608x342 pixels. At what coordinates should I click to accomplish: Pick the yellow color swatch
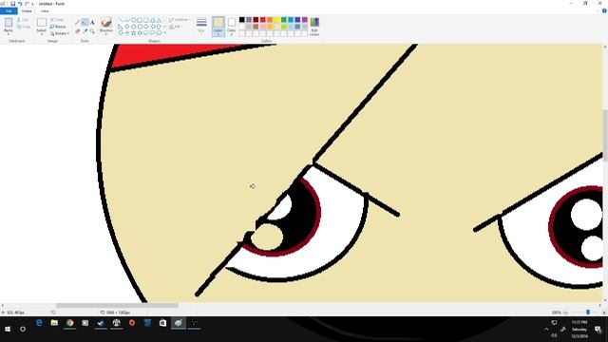pos(276,20)
